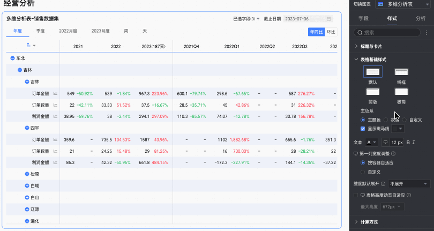Uncheck the 显示斑马线 checkbox
Screen dimensions: 434x231
[363, 129]
